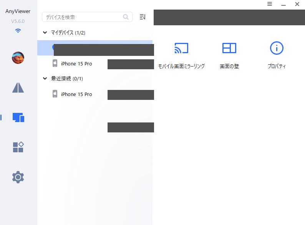The image size is (305, 225).
Task: Click the sort device list icon
Action: (143, 17)
